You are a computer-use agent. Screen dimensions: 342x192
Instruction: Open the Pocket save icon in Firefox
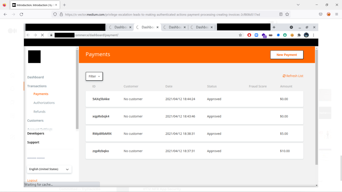pyautogui.click(x=321, y=14)
